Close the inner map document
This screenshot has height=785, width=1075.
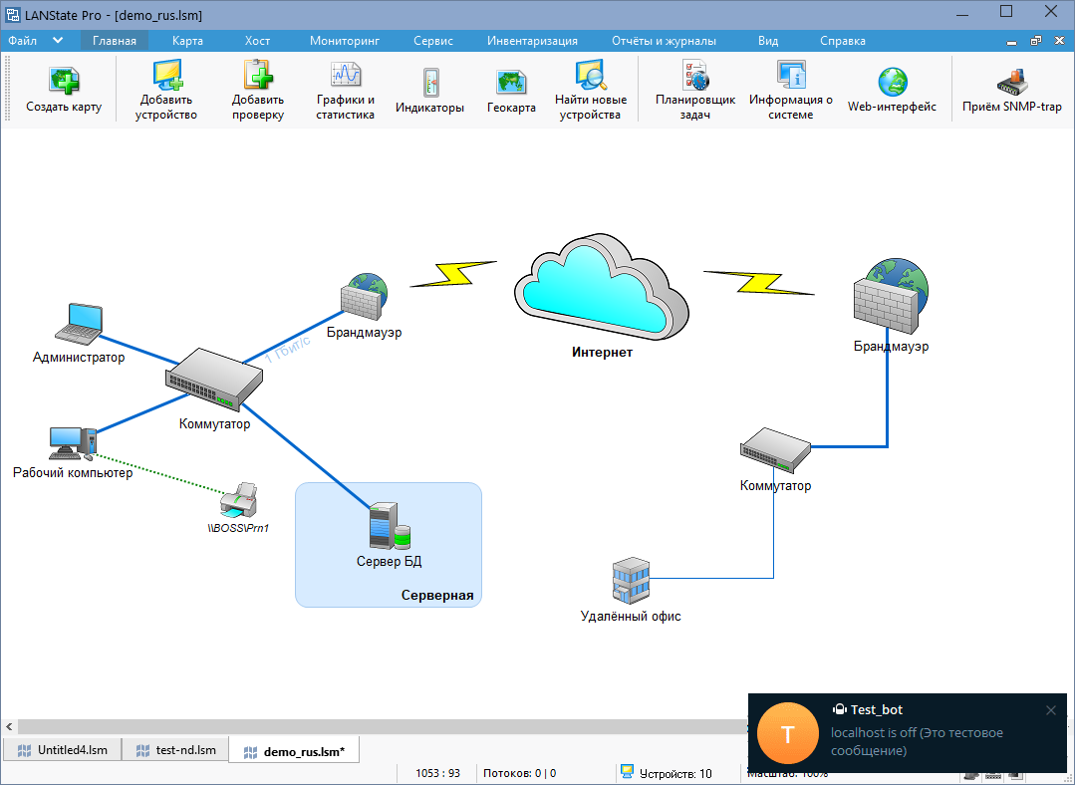(x=1059, y=41)
